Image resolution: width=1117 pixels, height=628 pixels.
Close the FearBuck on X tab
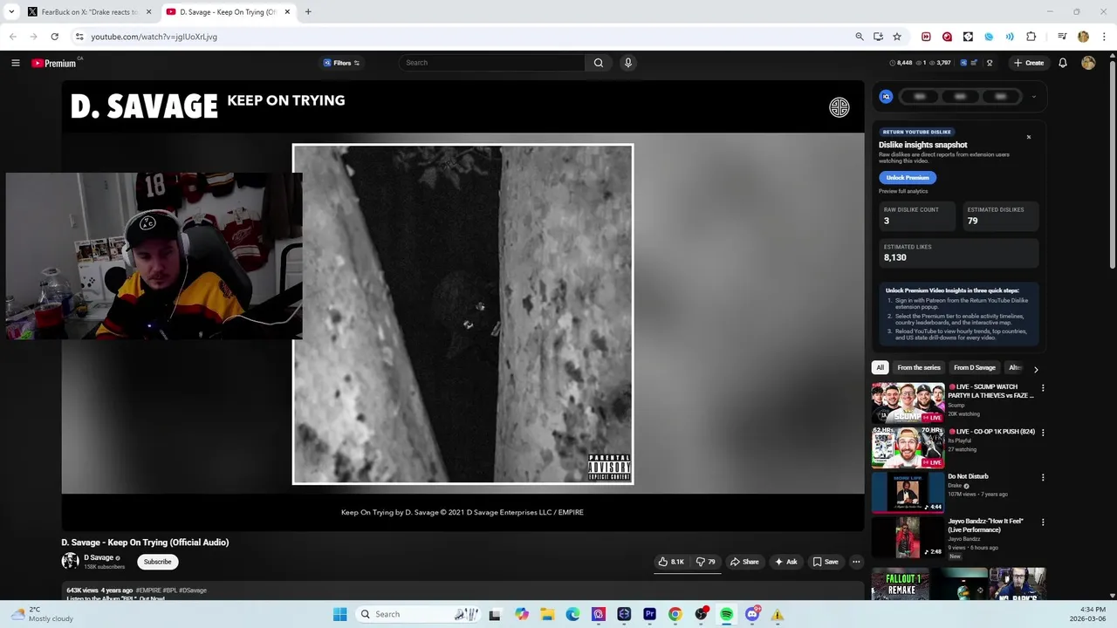pyautogui.click(x=148, y=12)
